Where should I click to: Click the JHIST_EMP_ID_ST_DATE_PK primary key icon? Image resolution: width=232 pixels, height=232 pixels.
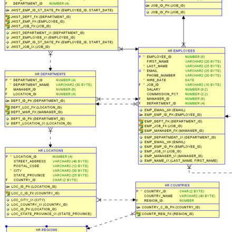(x=7, y=11)
